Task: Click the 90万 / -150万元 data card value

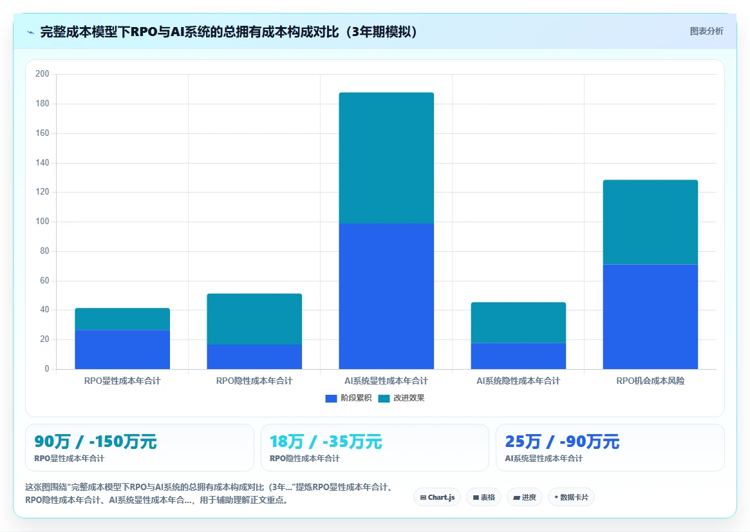Action: 95,441
